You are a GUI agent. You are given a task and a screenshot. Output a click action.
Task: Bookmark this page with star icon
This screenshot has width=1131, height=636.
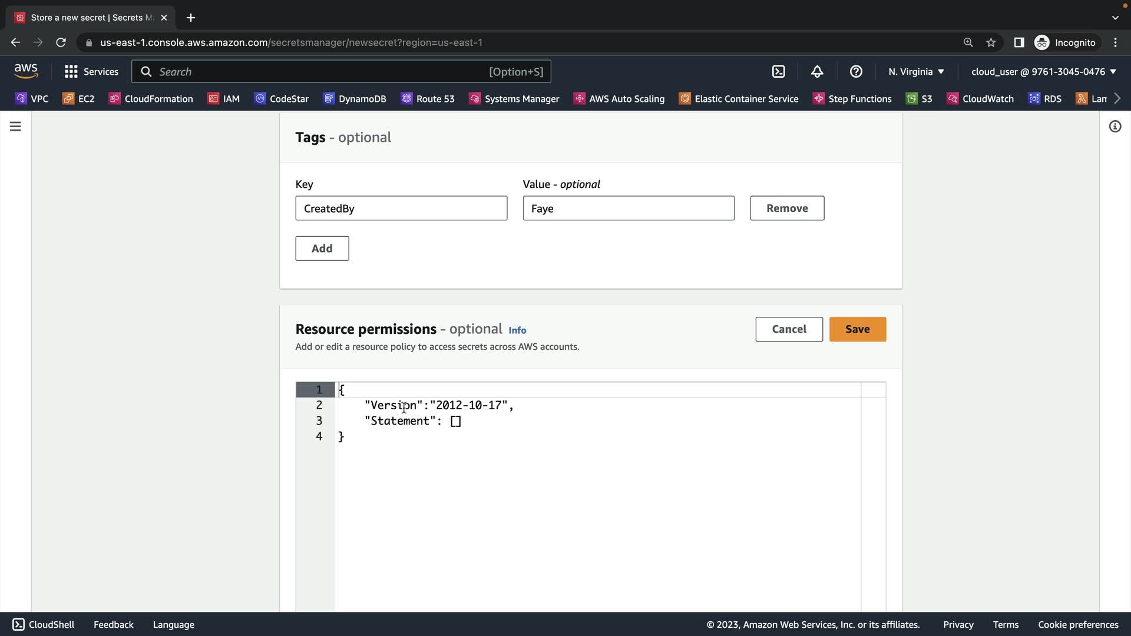pyautogui.click(x=991, y=42)
